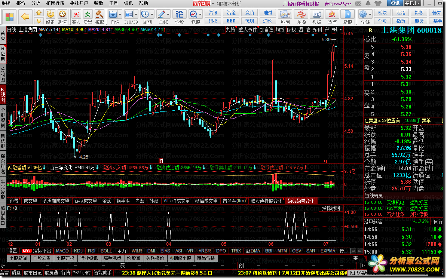Toggle 叠 overlay chart option
447x279 pixels.
[301, 30]
